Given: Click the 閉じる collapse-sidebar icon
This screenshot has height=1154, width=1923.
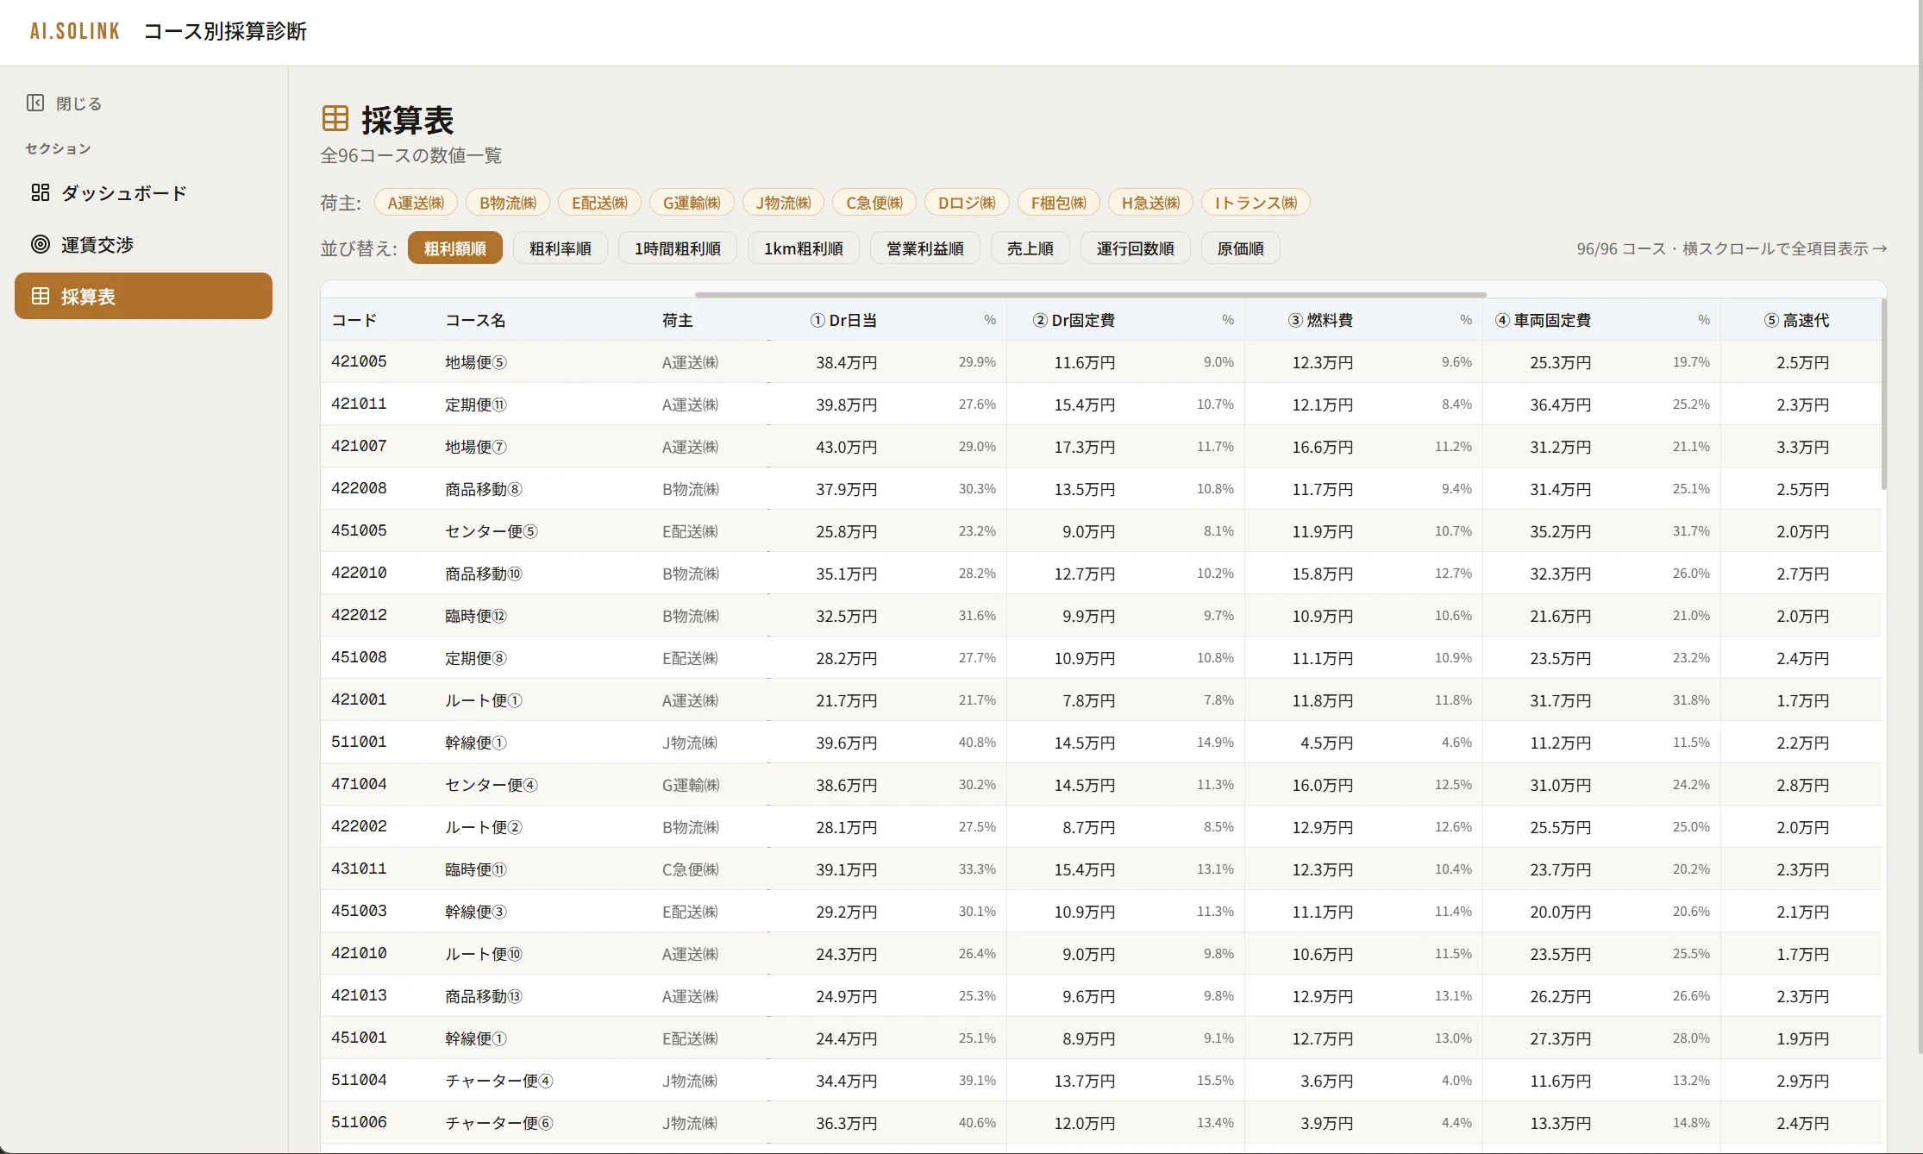Looking at the screenshot, I should [x=35, y=103].
